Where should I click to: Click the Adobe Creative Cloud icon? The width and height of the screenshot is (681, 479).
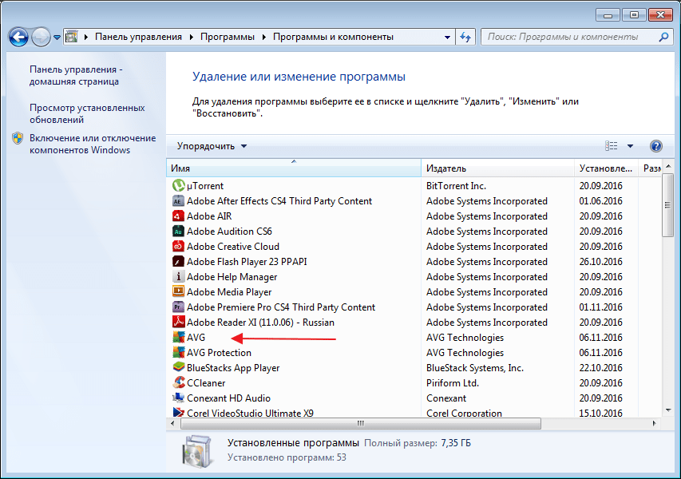[x=179, y=246]
